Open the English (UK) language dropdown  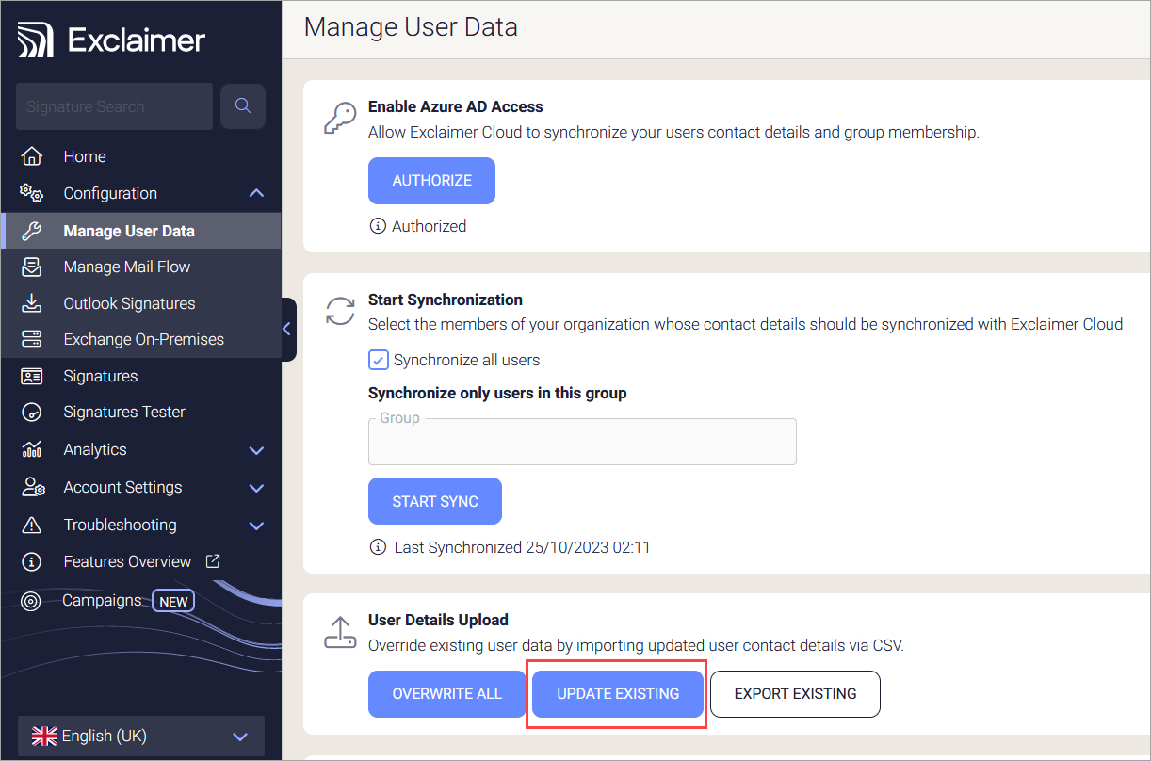pyautogui.click(x=141, y=737)
